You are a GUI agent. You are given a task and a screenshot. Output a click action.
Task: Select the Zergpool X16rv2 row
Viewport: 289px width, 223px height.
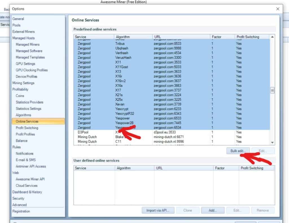172,81
